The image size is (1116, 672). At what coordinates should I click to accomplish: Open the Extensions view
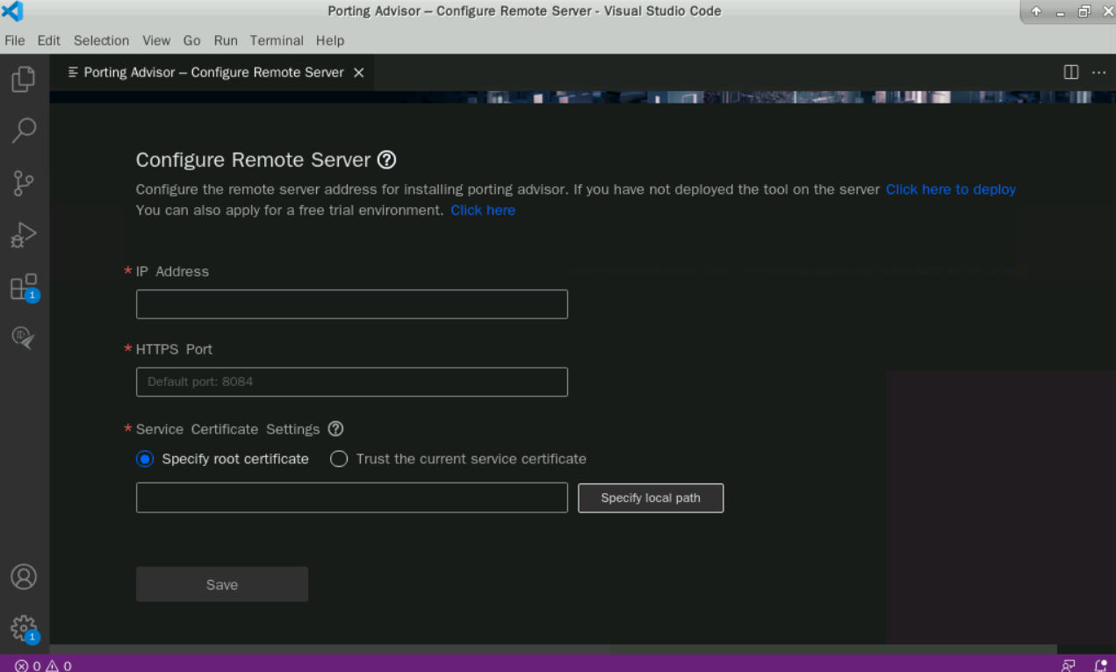point(24,287)
